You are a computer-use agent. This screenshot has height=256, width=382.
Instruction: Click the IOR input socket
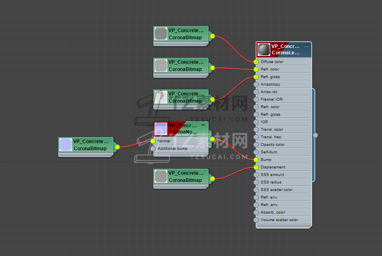pos(256,122)
